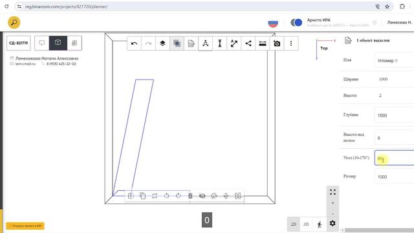Click the client phone number 8 (905) 425-22-02
Viewport: 414px width, 233px height.
point(61,64)
